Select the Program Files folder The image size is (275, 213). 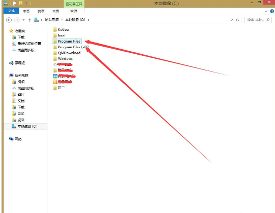[67, 42]
